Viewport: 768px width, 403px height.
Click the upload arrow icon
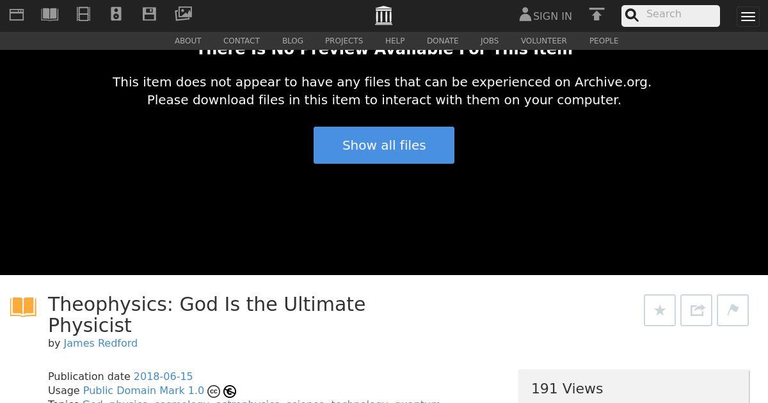[596, 15]
